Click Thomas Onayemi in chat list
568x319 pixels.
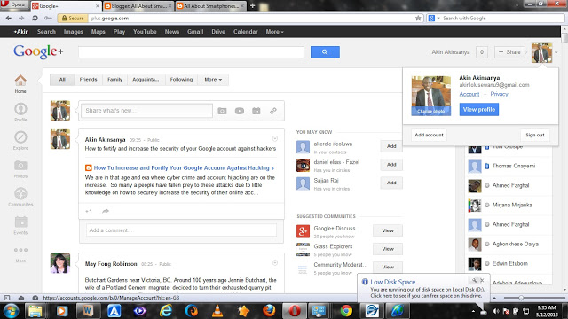tap(513, 166)
